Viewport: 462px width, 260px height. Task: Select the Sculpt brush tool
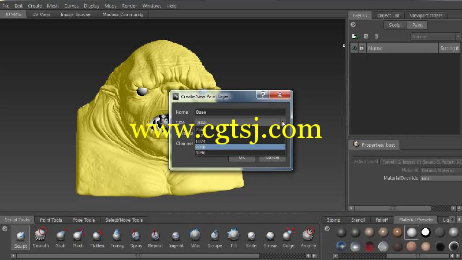(x=21, y=238)
